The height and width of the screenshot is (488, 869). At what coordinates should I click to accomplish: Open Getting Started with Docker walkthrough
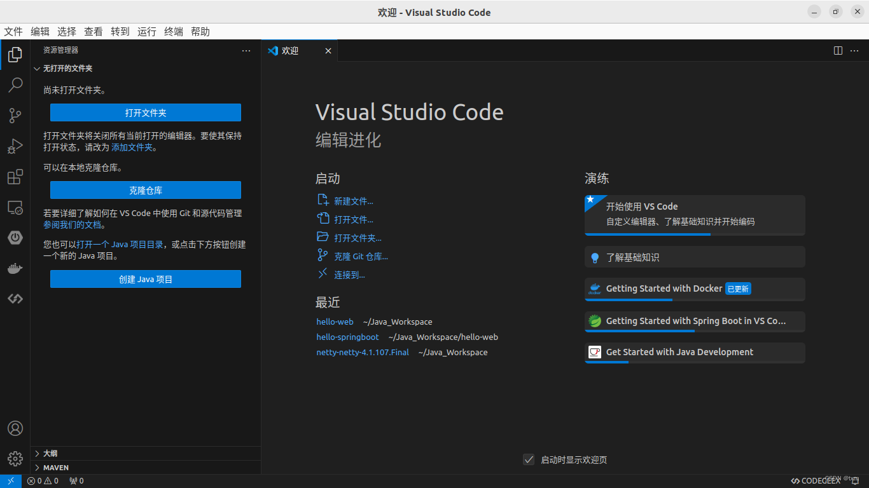[695, 289]
